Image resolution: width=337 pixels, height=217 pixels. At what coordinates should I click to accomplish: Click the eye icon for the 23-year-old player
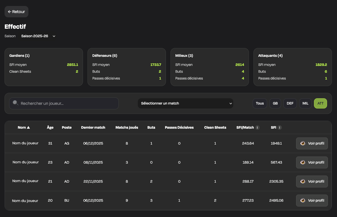(x=303, y=162)
